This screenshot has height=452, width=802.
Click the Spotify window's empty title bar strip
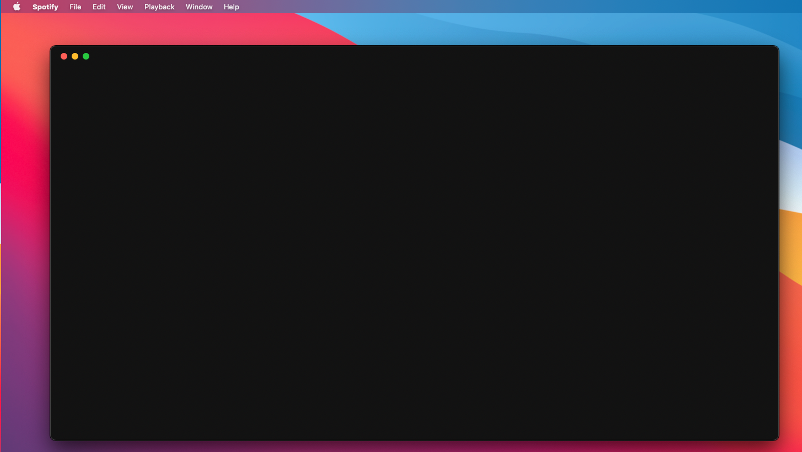pyautogui.click(x=413, y=56)
